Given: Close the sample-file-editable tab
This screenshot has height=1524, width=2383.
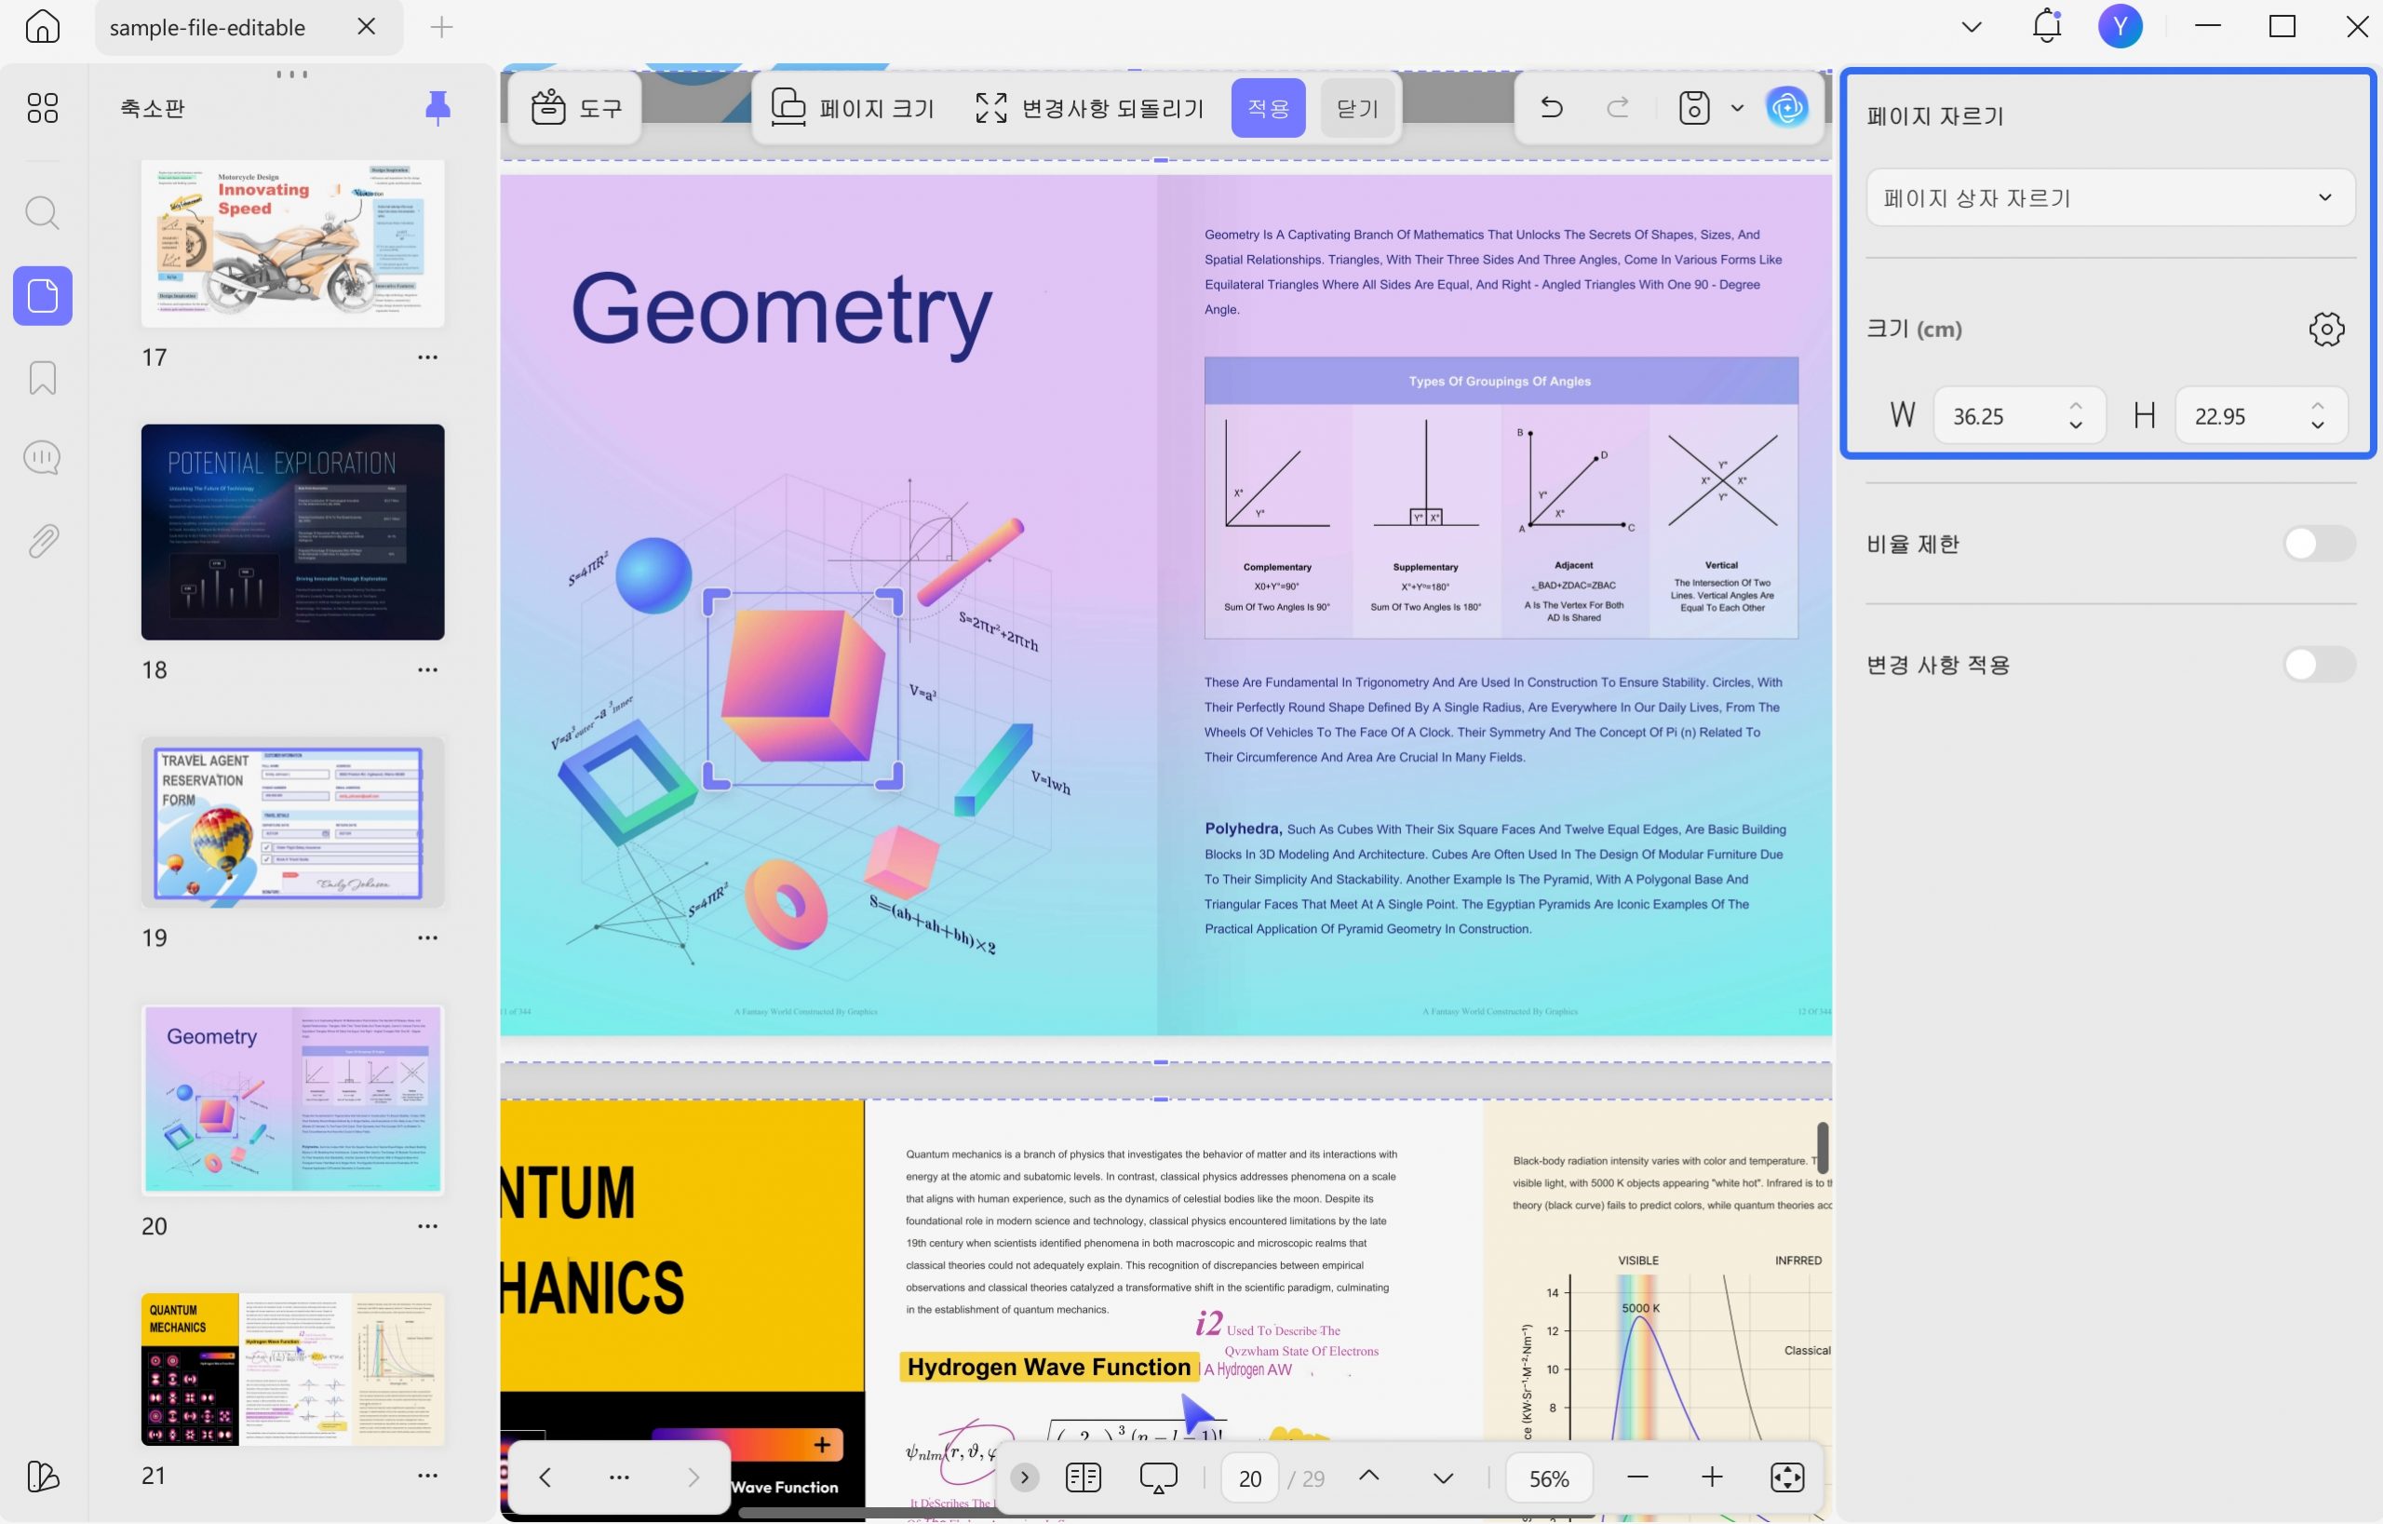Looking at the screenshot, I should [366, 27].
